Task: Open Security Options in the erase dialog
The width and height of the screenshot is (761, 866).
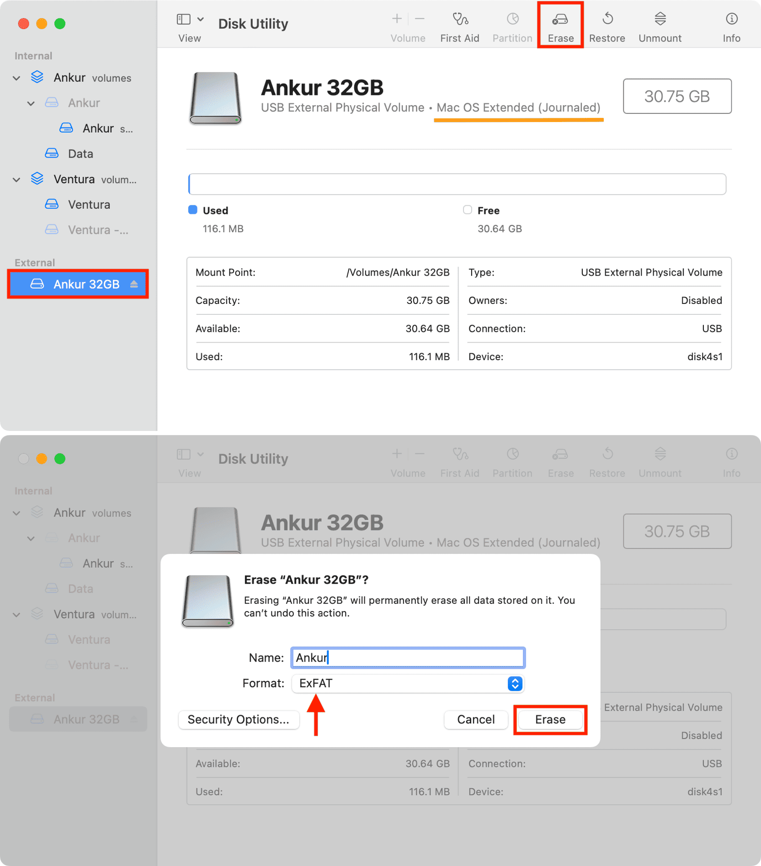Action: [239, 719]
